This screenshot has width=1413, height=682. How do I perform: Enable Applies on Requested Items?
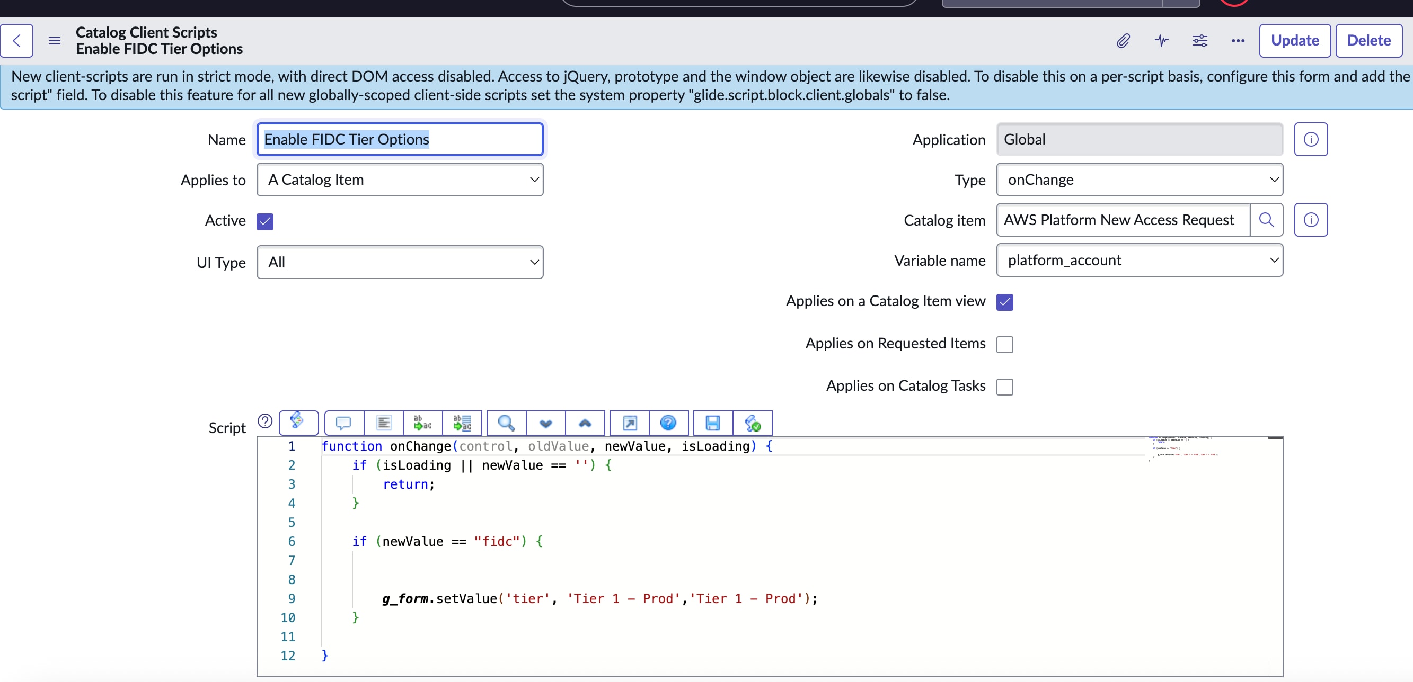(x=1004, y=344)
